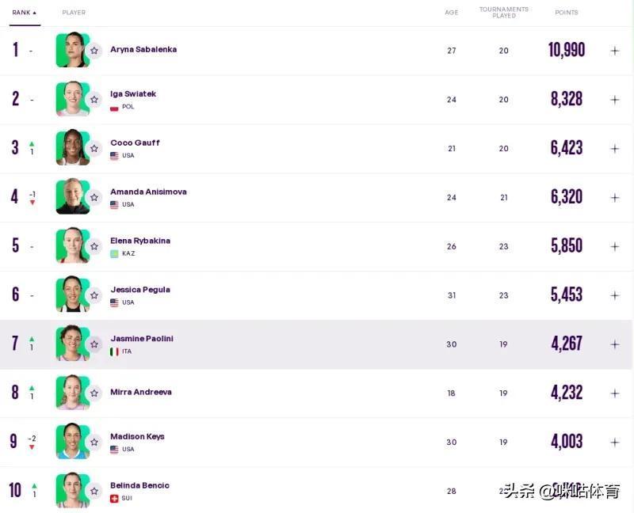This screenshot has height=513, width=634.
Task: Open Belinda Bencic's player name link
Action: coord(139,485)
